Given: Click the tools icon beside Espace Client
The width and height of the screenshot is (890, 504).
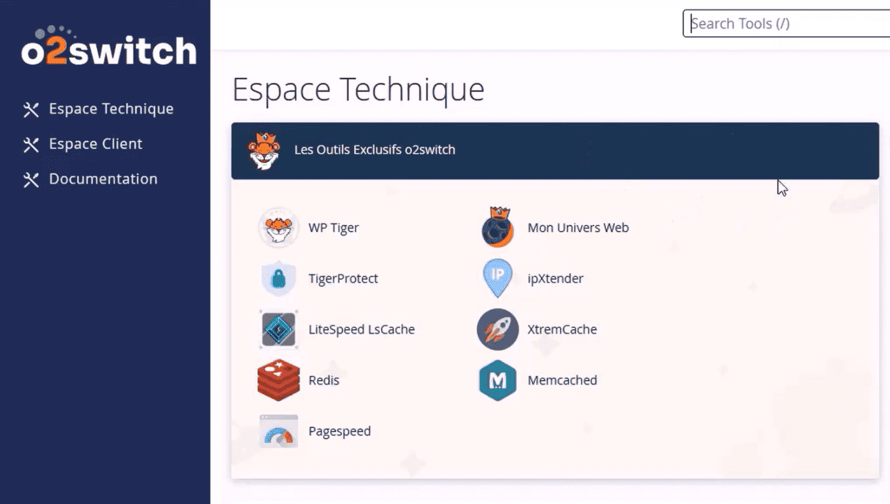Looking at the screenshot, I should coord(31,145).
